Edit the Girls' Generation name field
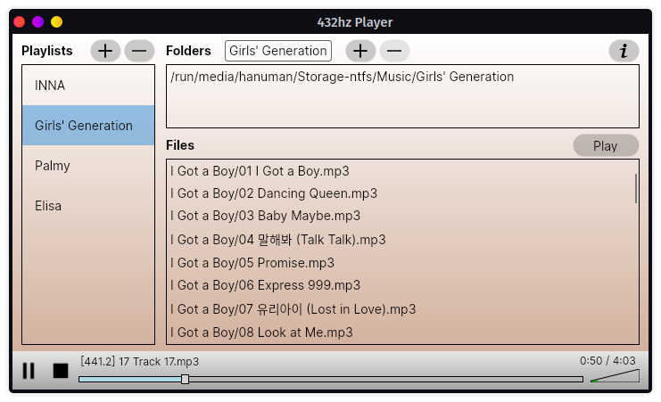The image size is (661, 402). 278,51
